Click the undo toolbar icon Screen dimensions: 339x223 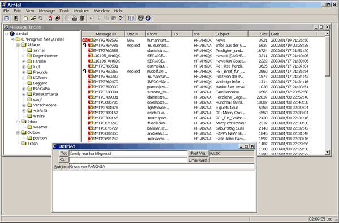[x=92, y=19]
